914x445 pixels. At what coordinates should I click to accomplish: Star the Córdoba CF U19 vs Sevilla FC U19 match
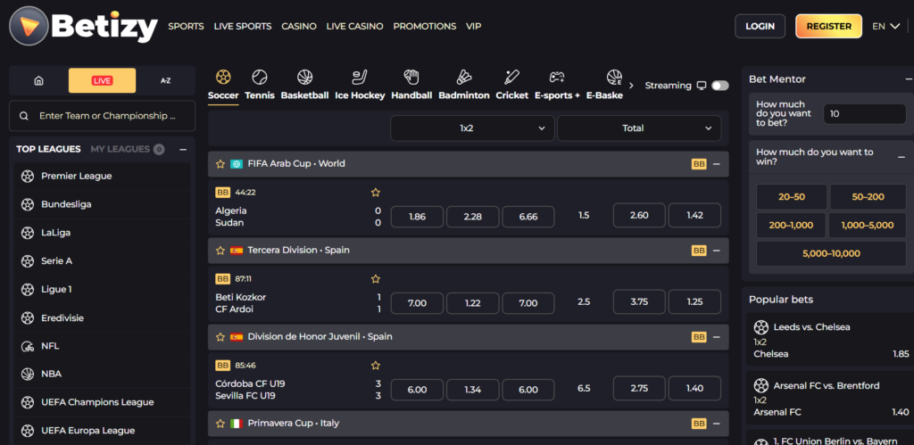[376, 366]
